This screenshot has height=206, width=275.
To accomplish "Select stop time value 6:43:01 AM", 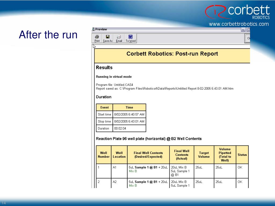I will [x=129, y=122].
